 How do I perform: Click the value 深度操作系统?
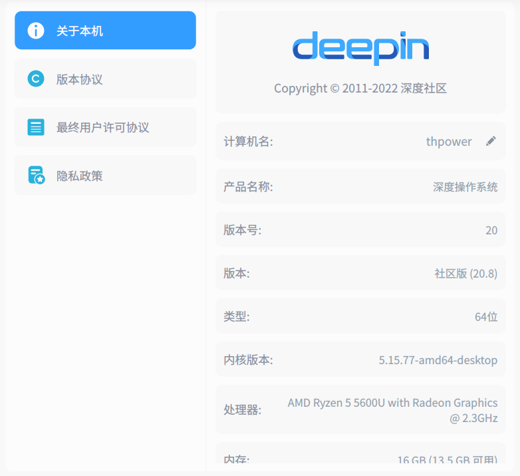(x=465, y=187)
